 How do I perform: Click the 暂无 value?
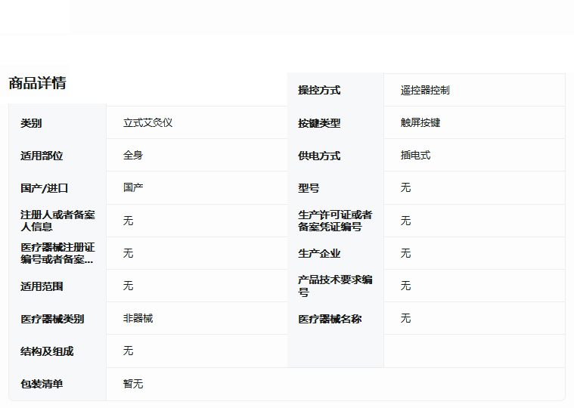[x=133, y=384]
